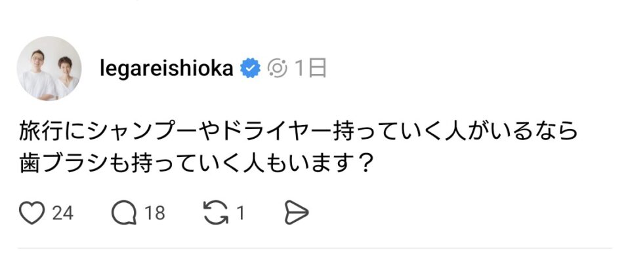Click the 1日 timestamp
The image size is (630, 254).
click(310, 69)
